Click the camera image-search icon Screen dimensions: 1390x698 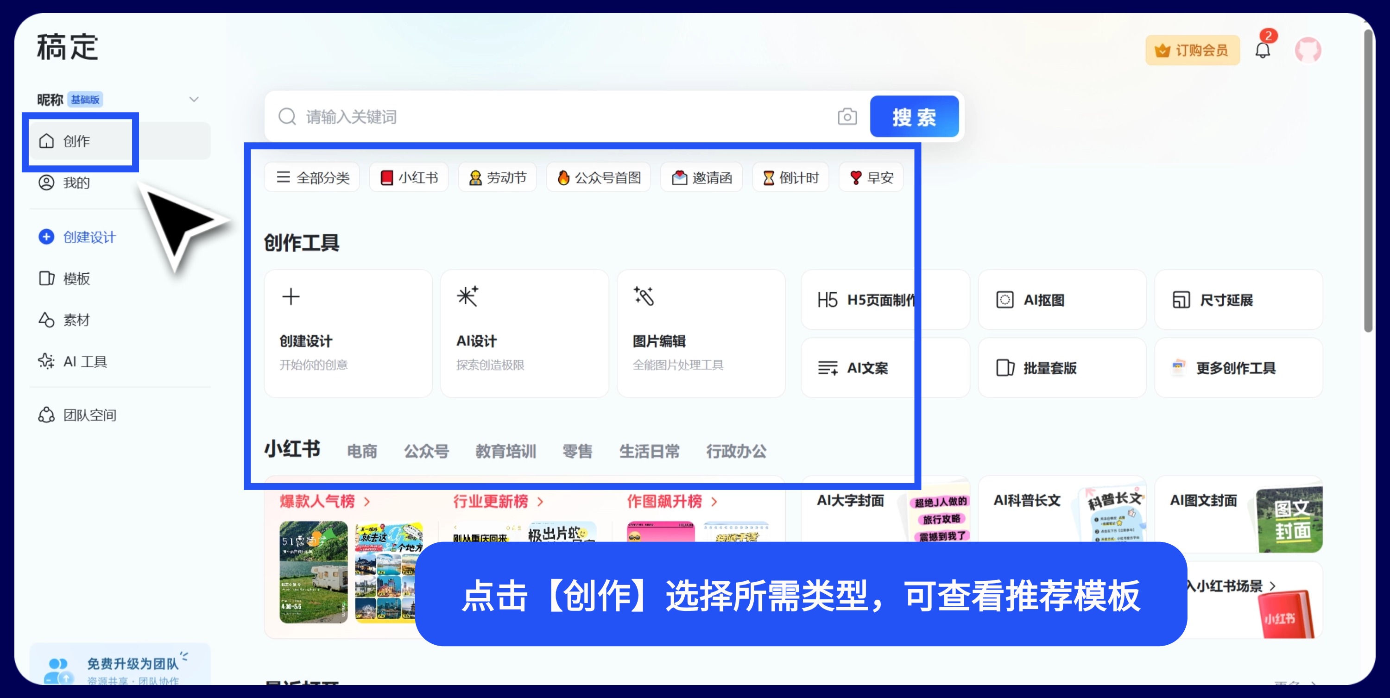click(847, 117)
